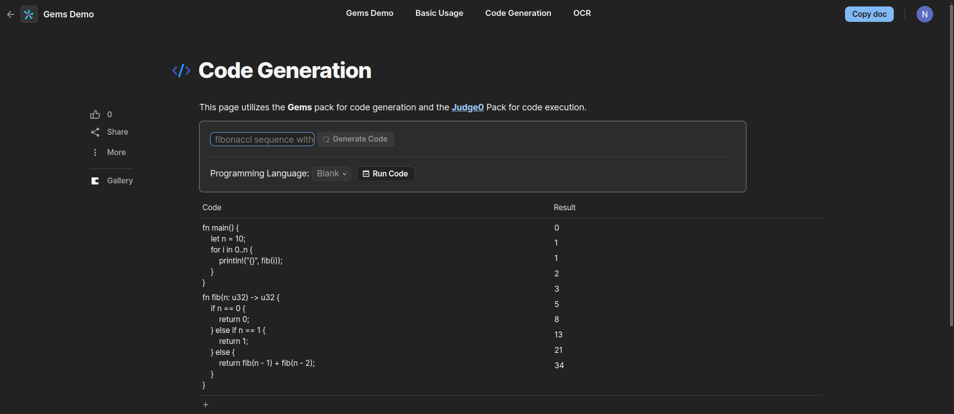Click result value 34
This screenshot has height=414, width=954.
(x=559, y=366)
